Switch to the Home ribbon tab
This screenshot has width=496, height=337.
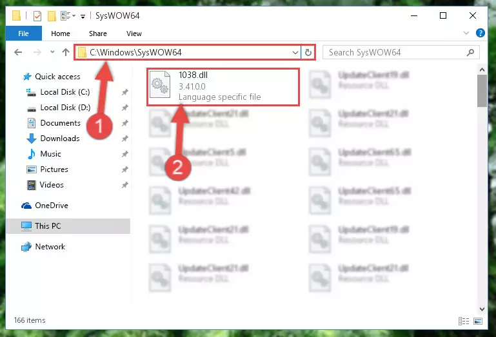pyautogui.click(x=61, y=34)
